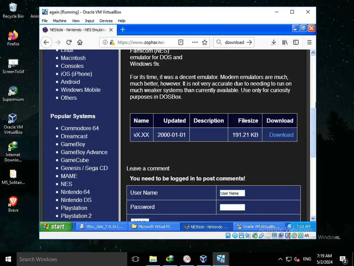Open Machine menu in VirtualBox
354x266 pixels.
tap(59, 21)
